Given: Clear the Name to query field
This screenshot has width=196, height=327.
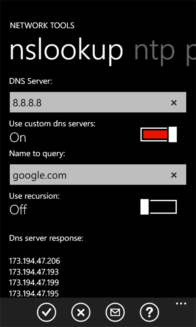Looking at the screenshot, I should point(174,175).
